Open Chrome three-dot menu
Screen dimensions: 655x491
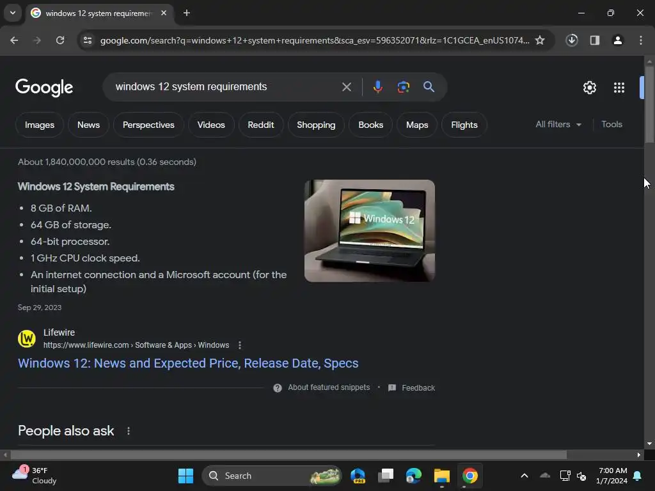pos(640,40)
